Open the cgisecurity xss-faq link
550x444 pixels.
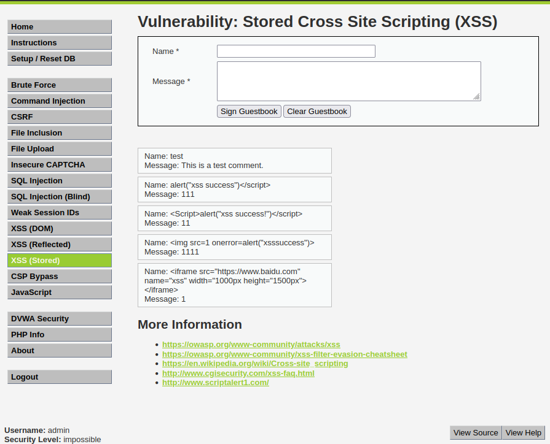(238, 373)
